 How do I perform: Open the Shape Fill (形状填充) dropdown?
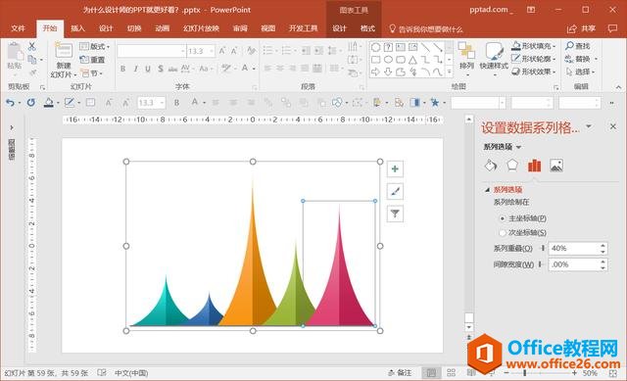(x=534, y=46)
